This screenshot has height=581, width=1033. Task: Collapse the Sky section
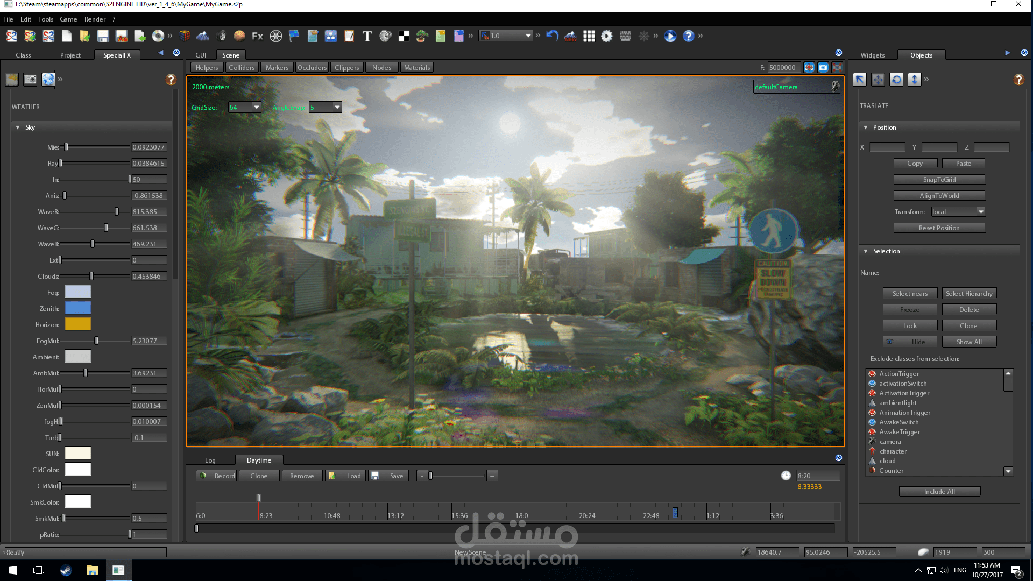point(18,127)
